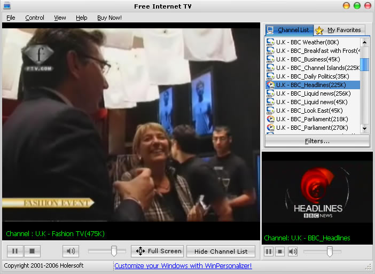
Task: Click the Full Screen button
Action: click(158, 251)
